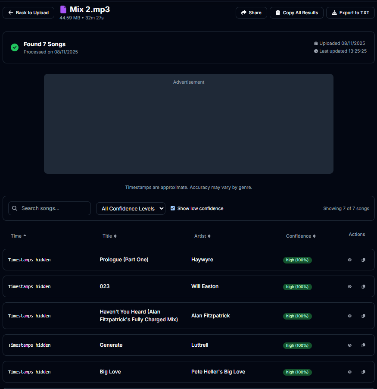
Task: Click the Search songs input field
Action: coord(52,208)
